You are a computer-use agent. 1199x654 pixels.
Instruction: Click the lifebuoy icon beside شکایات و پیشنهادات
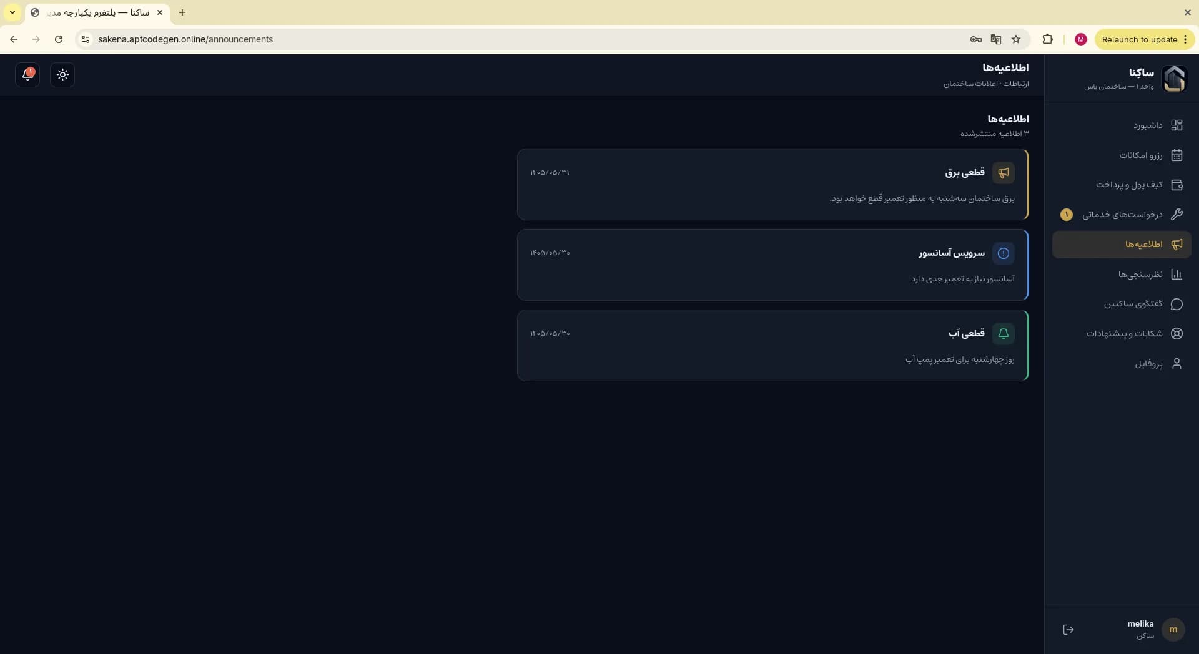tap(1177, 334)
